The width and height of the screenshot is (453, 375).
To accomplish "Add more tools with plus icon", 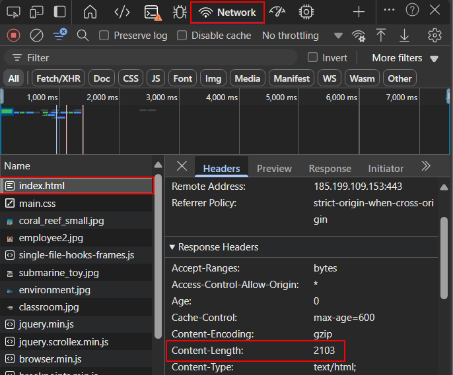I will [x=359, y=12].
